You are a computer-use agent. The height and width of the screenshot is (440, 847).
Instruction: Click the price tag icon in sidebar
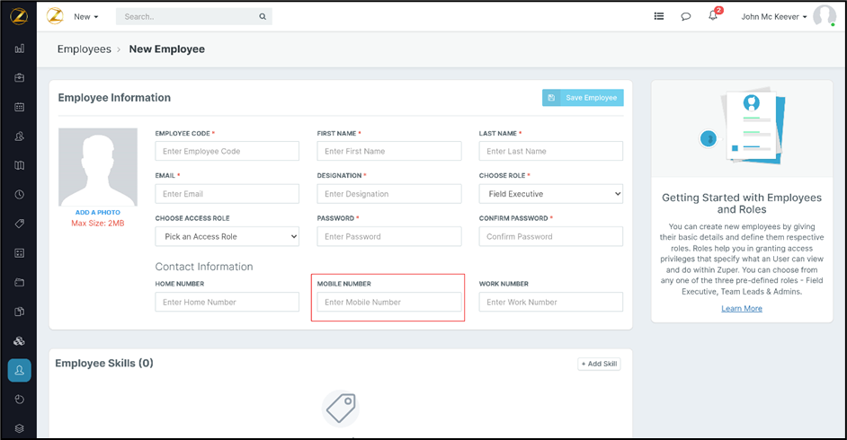point(20,224)
